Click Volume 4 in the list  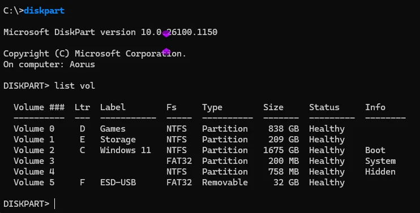(34, 172)
